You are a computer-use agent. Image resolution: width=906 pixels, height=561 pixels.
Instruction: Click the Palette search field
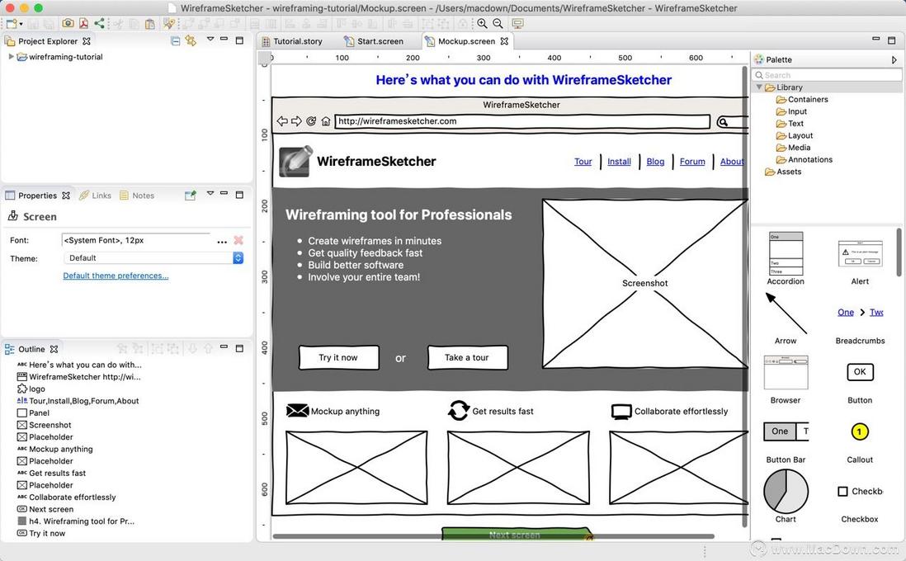pos(827,75)
